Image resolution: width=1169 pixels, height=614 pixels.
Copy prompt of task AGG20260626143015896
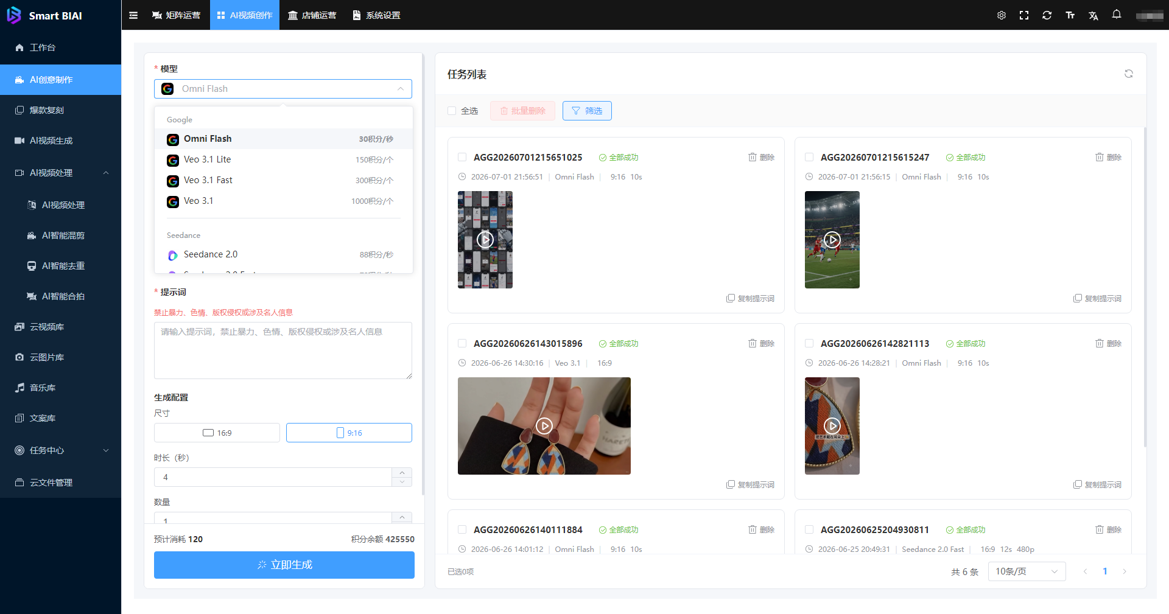750,484
